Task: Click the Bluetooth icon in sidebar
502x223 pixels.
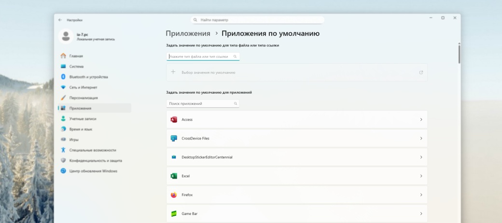Action: point(63,77)
